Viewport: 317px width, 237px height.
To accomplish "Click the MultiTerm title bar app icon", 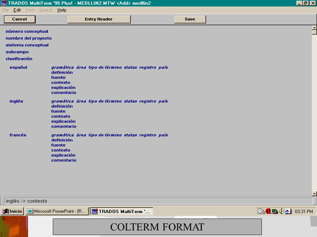I will coord(4,3).
